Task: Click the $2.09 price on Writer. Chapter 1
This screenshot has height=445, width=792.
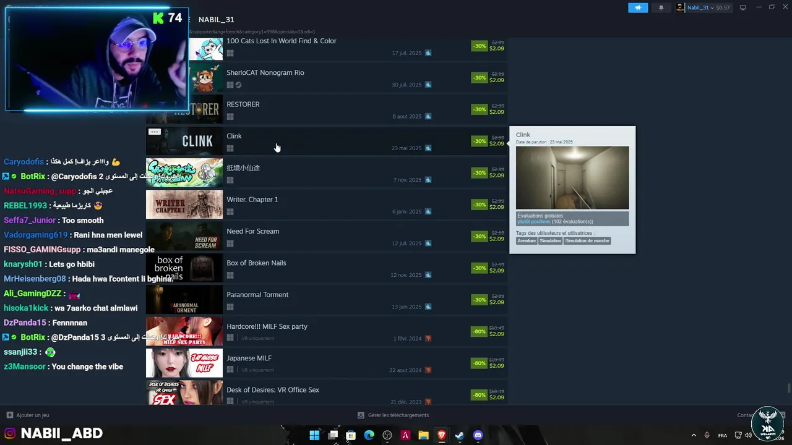Action: tap(497, 207)
